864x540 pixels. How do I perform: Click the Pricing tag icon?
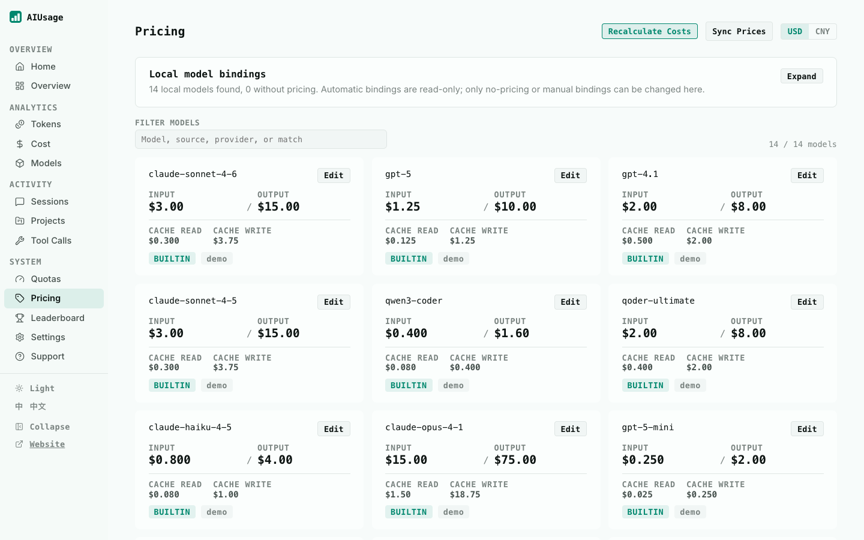point(20,298)
